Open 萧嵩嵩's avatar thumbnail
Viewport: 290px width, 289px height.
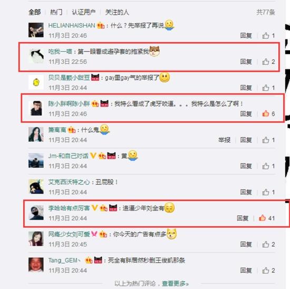point(36,134)
